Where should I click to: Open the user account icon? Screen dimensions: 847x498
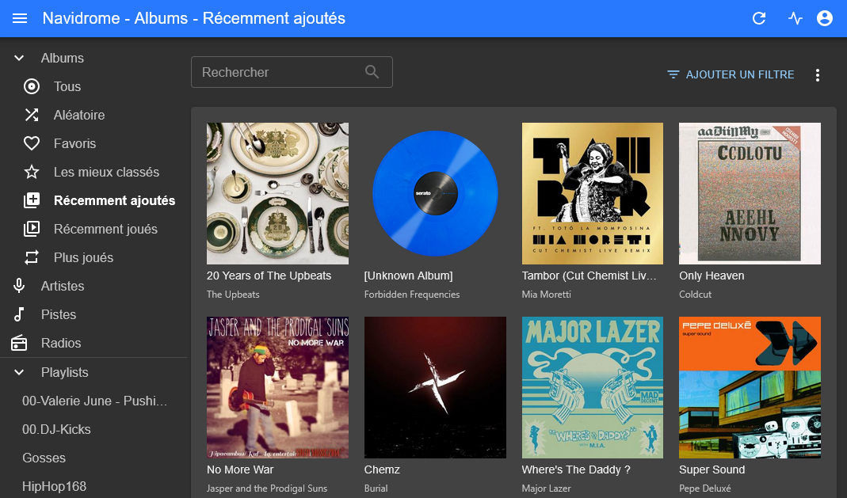(825, 18)
